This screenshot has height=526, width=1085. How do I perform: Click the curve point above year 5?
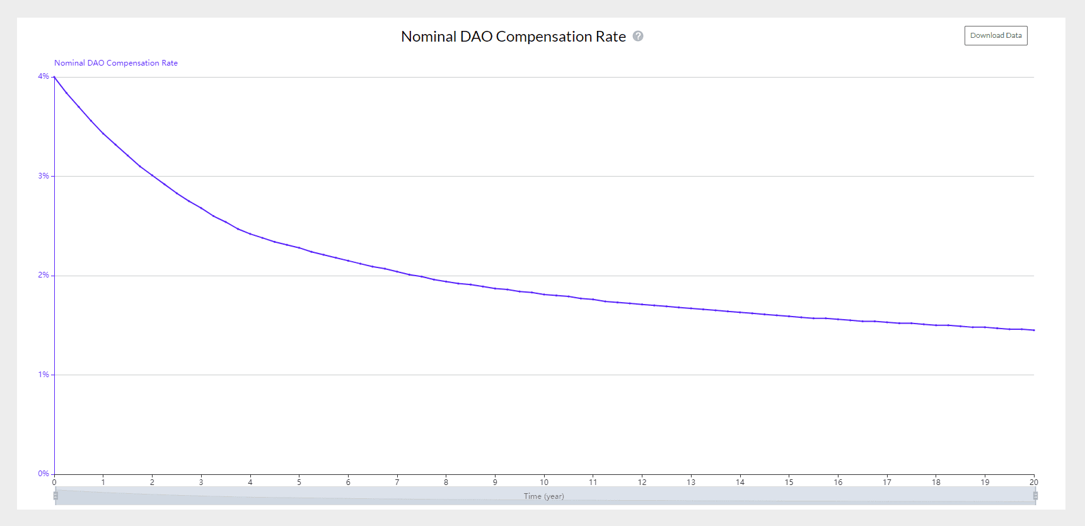[x=299, y=248]
